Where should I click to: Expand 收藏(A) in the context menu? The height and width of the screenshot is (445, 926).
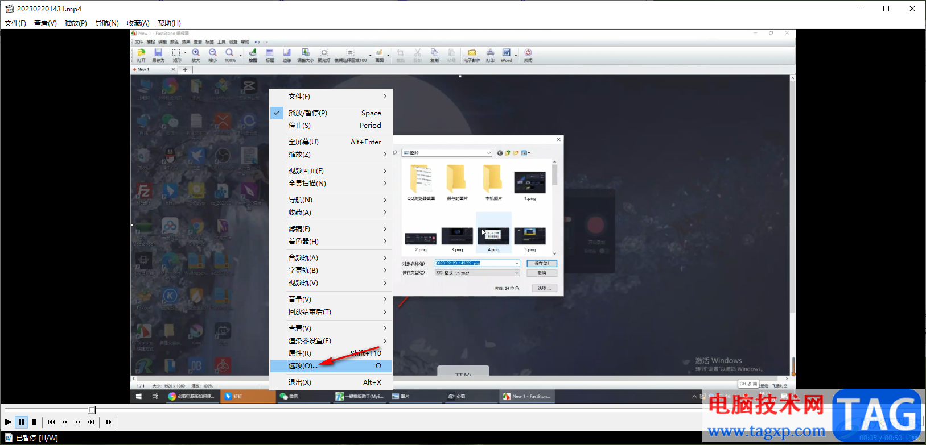331,213
